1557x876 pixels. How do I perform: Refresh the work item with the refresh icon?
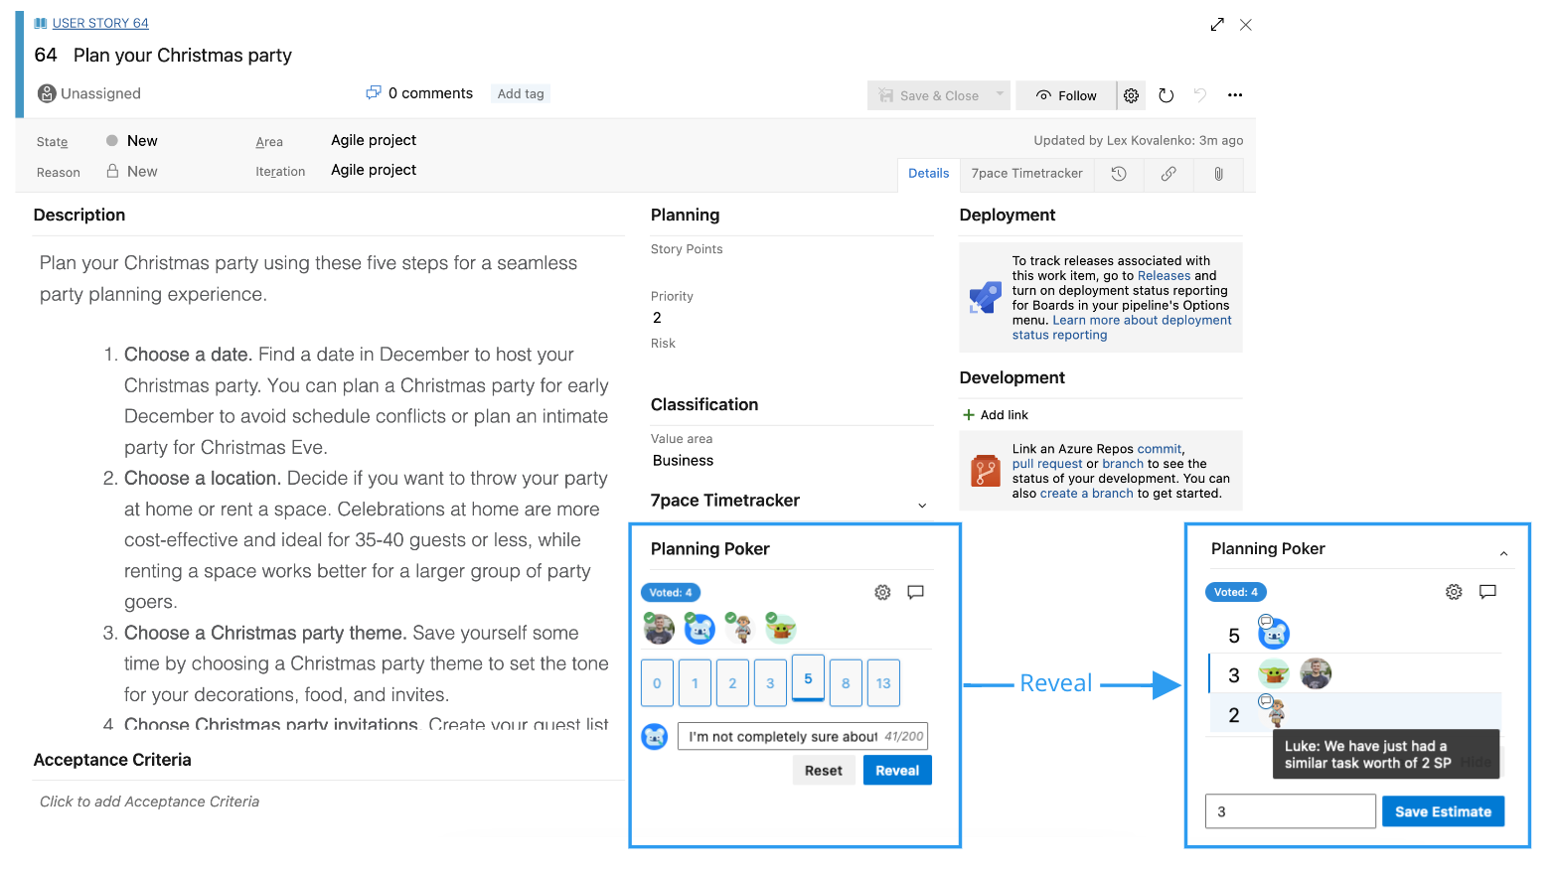(x=1166, y=94)
